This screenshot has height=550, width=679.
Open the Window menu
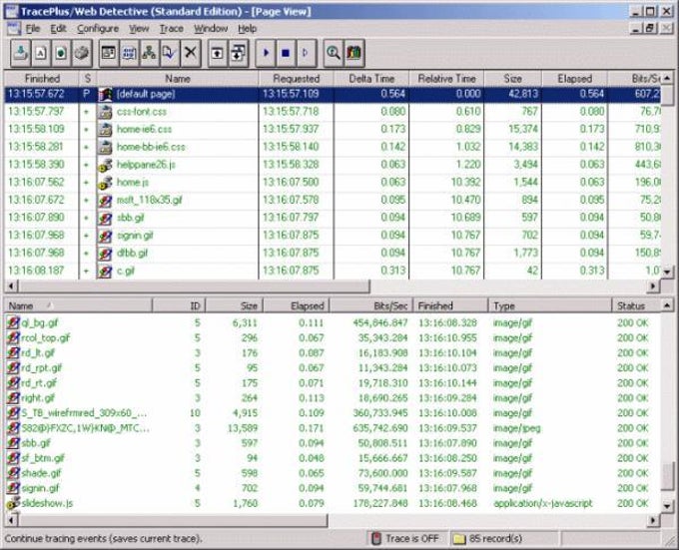(x=211, y=29)
